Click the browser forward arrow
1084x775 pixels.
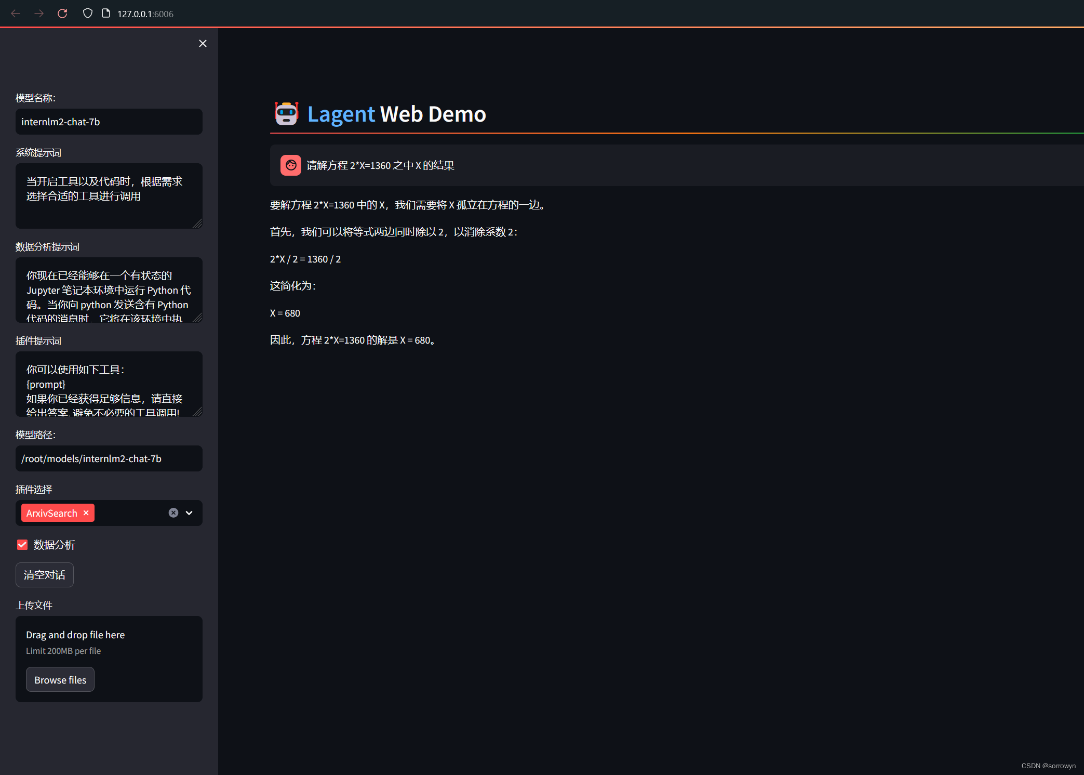pyautogui.click(x=39, y=14)
